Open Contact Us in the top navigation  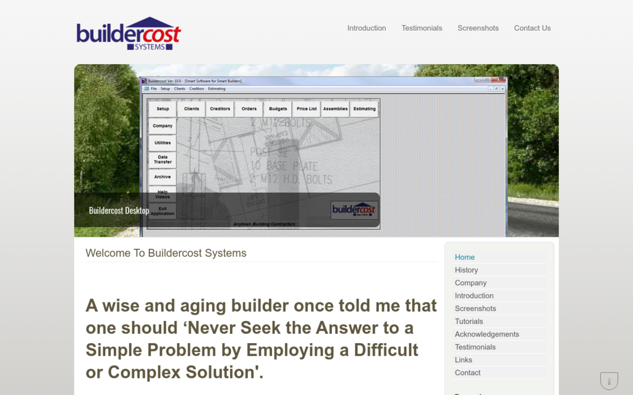coord(532,28)
